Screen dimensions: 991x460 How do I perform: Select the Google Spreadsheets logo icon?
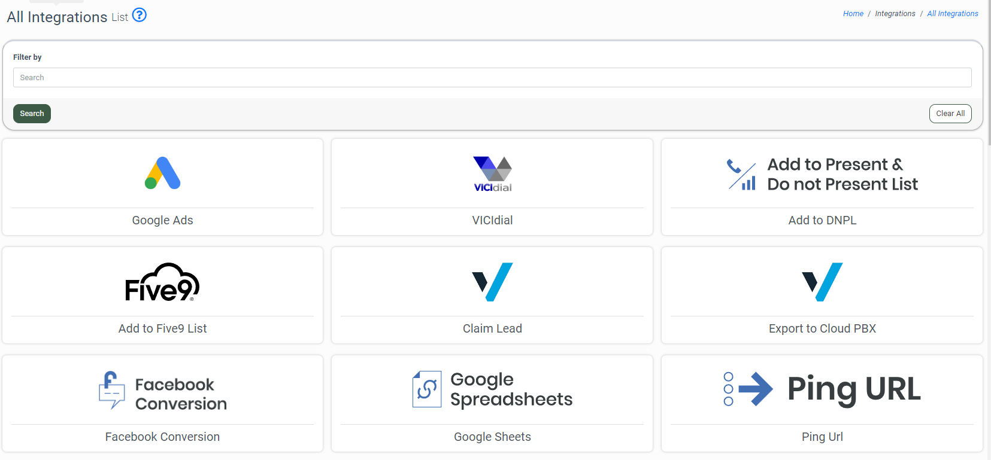pos(427,389)
